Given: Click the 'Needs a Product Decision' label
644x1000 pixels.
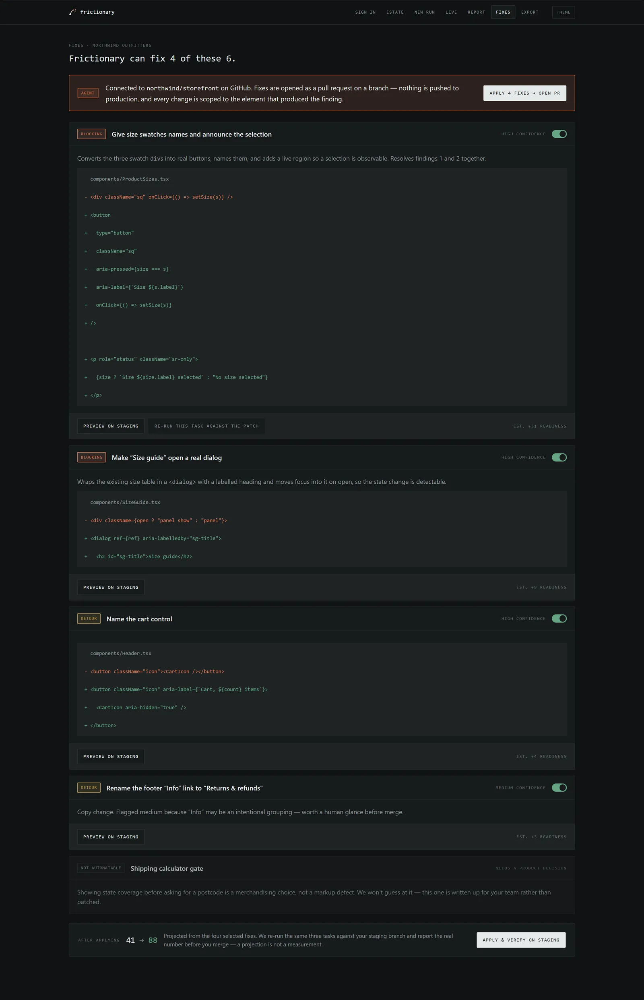Looking at the screenshot, I should point(531,868).
